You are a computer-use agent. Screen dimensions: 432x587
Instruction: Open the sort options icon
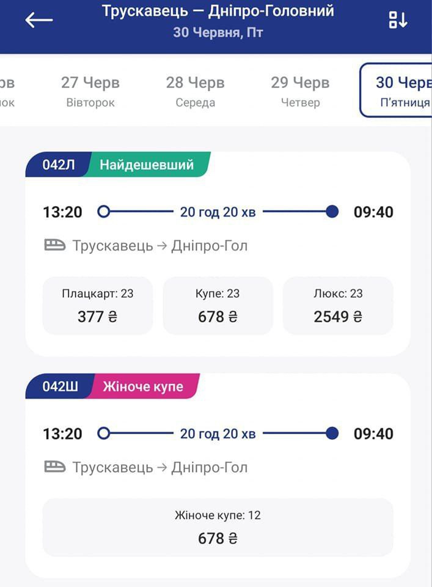click(398, 20)
